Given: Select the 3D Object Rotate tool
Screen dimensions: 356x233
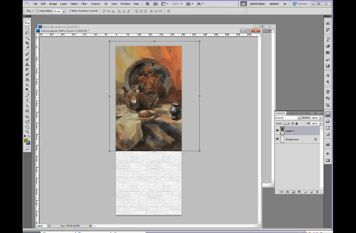Looking at the screenshot, I should click(27, 116).
